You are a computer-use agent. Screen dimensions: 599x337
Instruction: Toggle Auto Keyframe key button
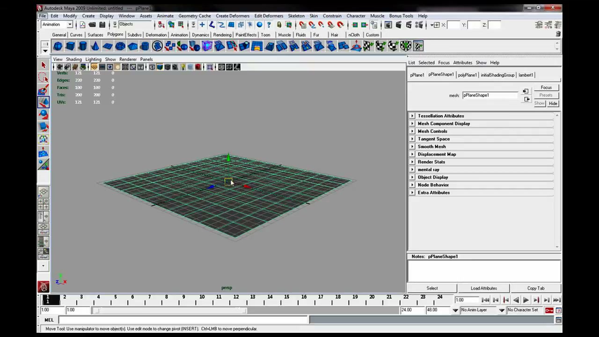[549, 310]
